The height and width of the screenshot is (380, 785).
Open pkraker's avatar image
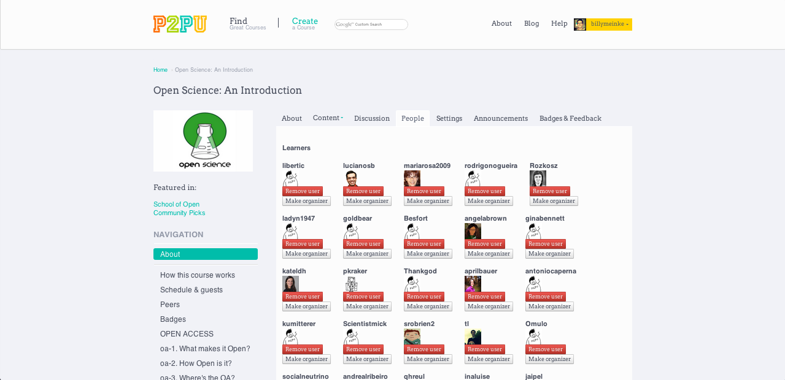point(351,284)
